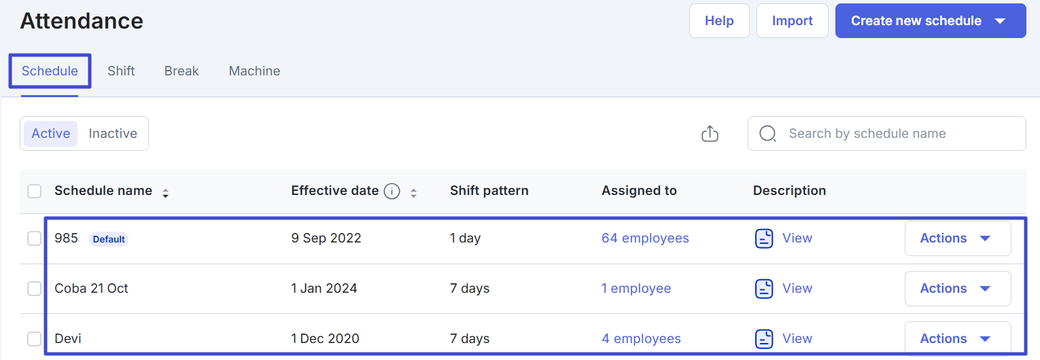Click the export/share icon beside search
This screenshot has width=1040, height=360.
coord(710,134)
